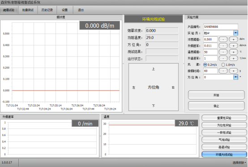The height and width of the screenshot is (167, 248).
Task: Click the 0.000 dB/m readout
Action: [100, 26]
